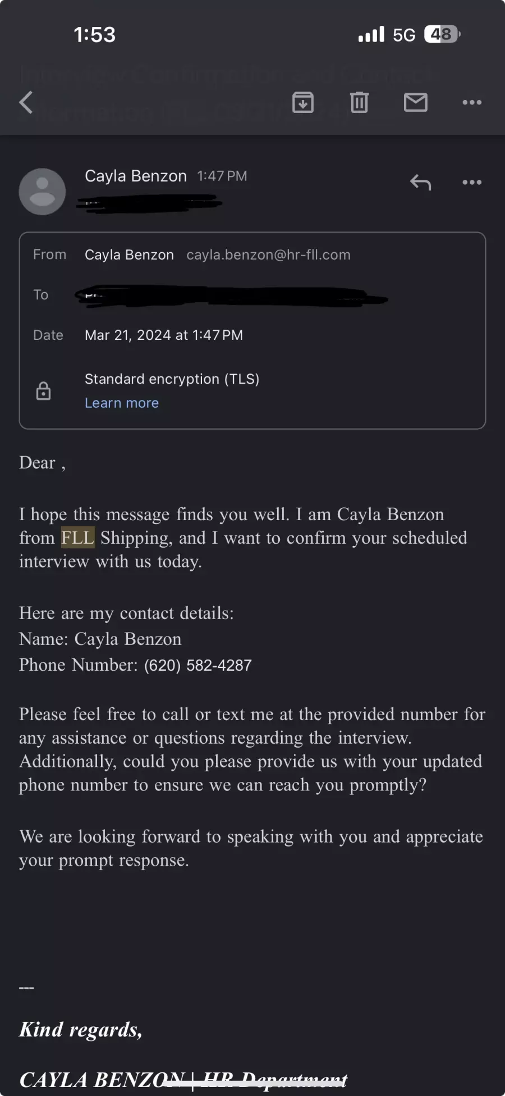505x1096 pixels.
Task: Tap sender address cayla.benzon@hr-fll.com
Action: pyautogui.click(x=268, y=255)
